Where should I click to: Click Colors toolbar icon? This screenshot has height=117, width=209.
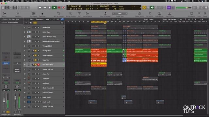tap(205, 14)
